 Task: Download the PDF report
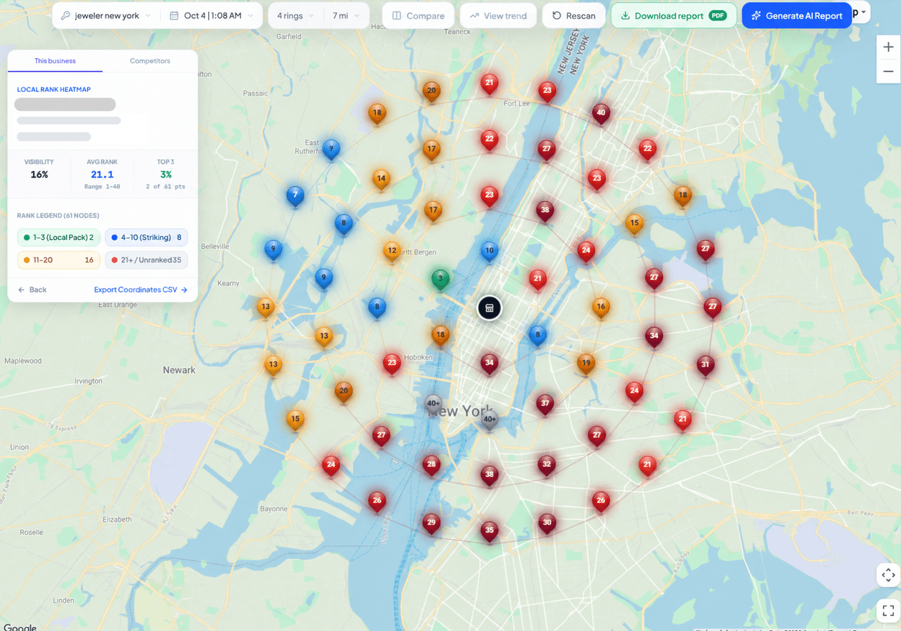(x=674, y=16)
